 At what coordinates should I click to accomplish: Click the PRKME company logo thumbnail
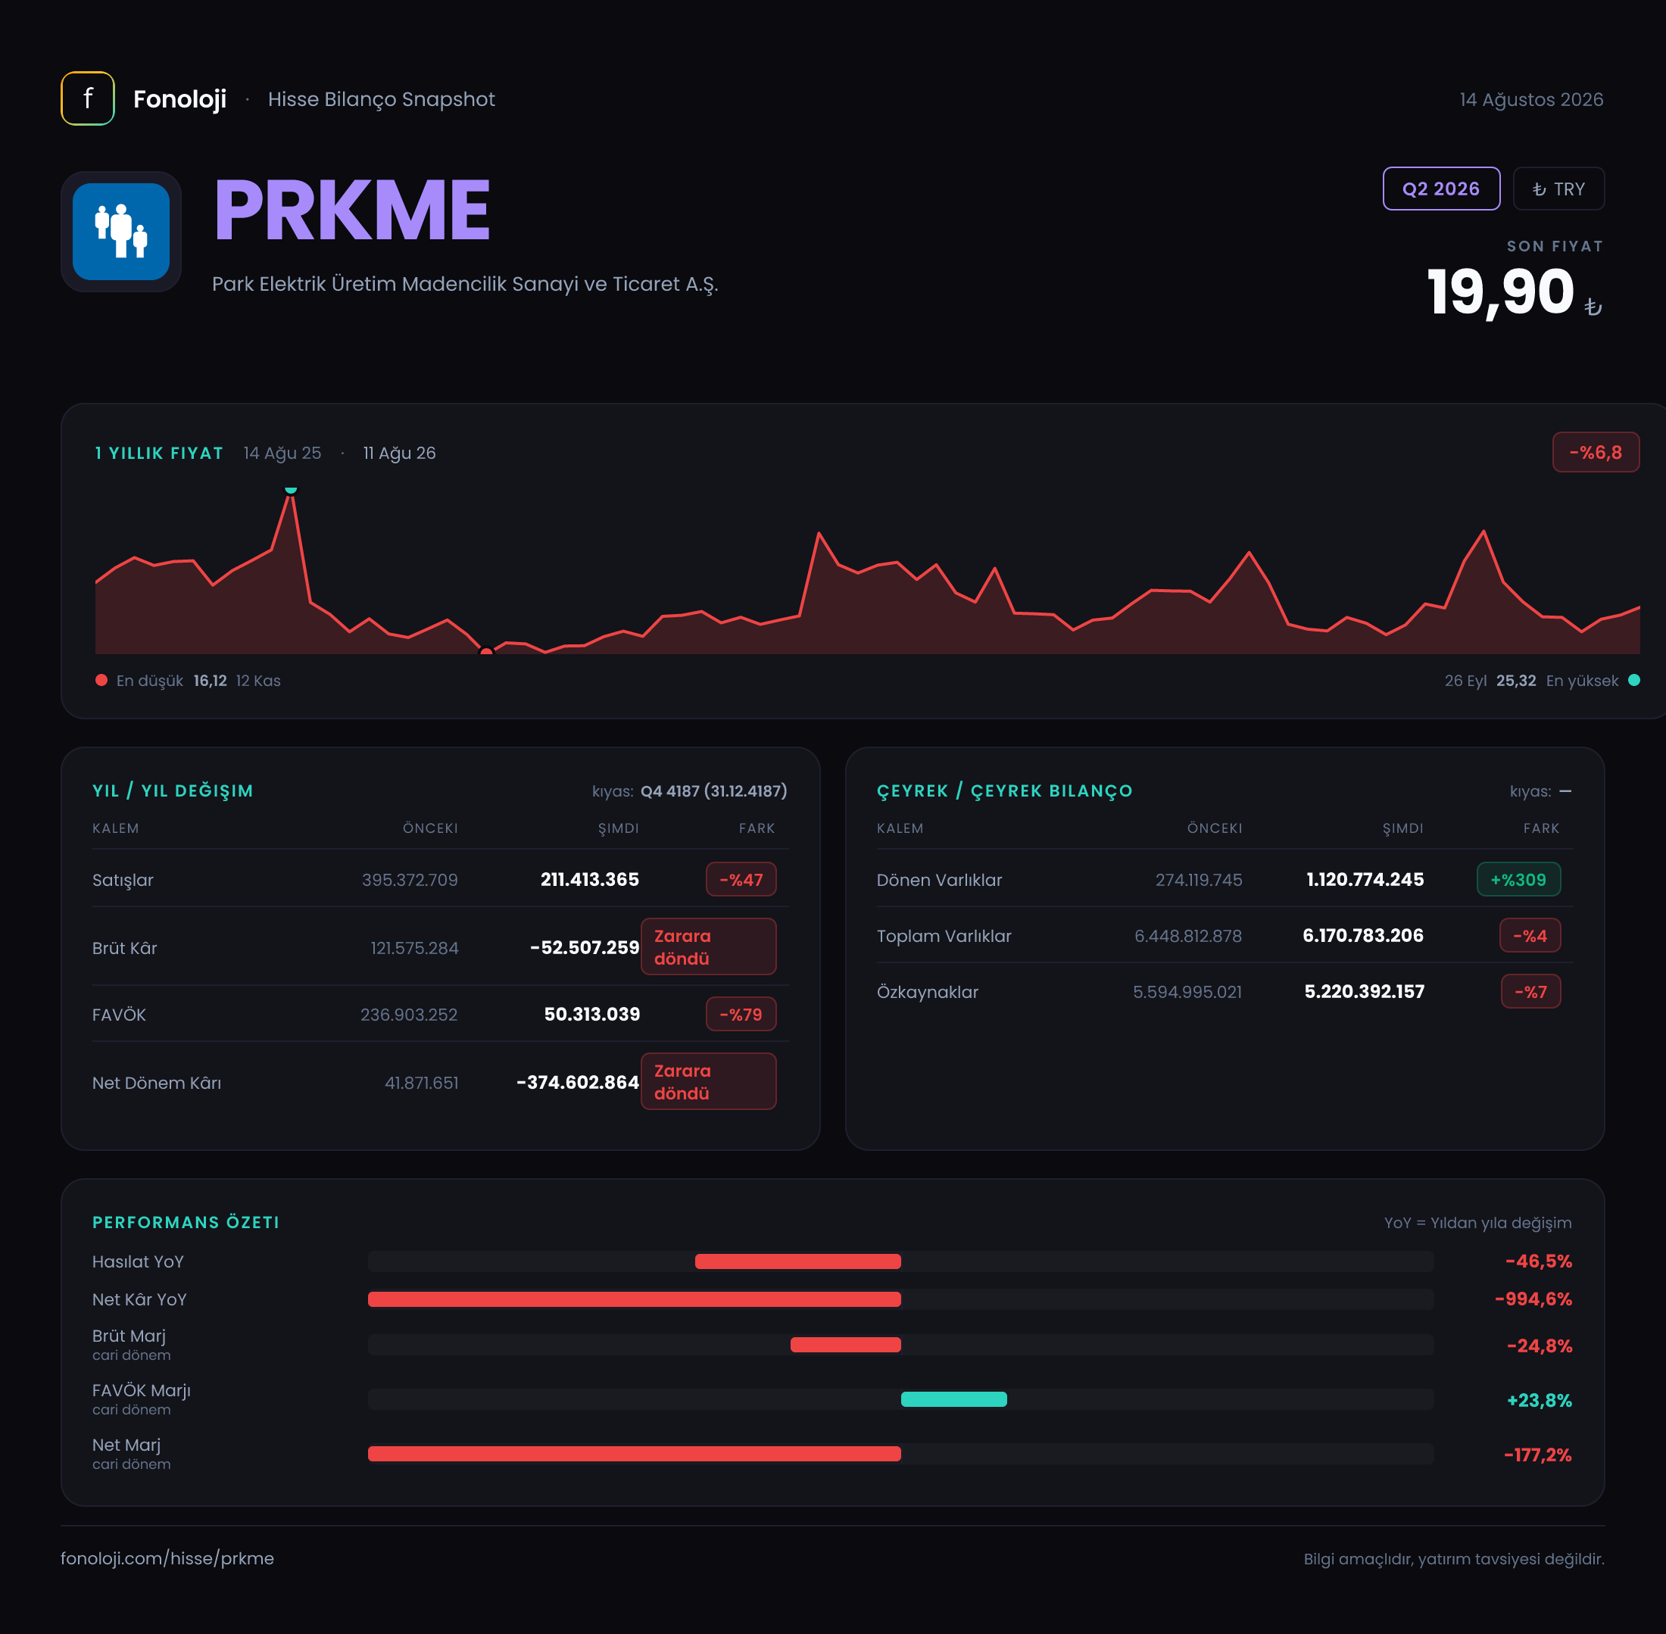coord(121,232)
